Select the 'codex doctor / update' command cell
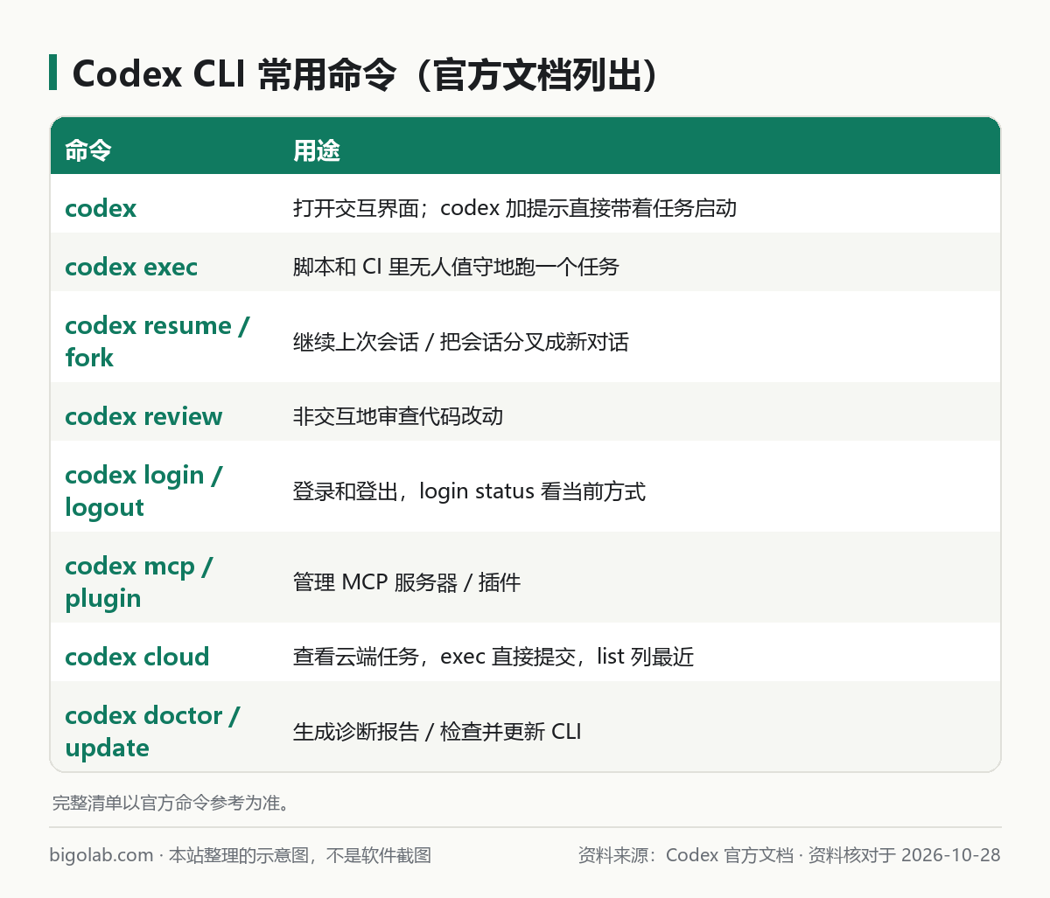Screen dimensions: 1050x898 pyautogui.click(x=152, y=731)
